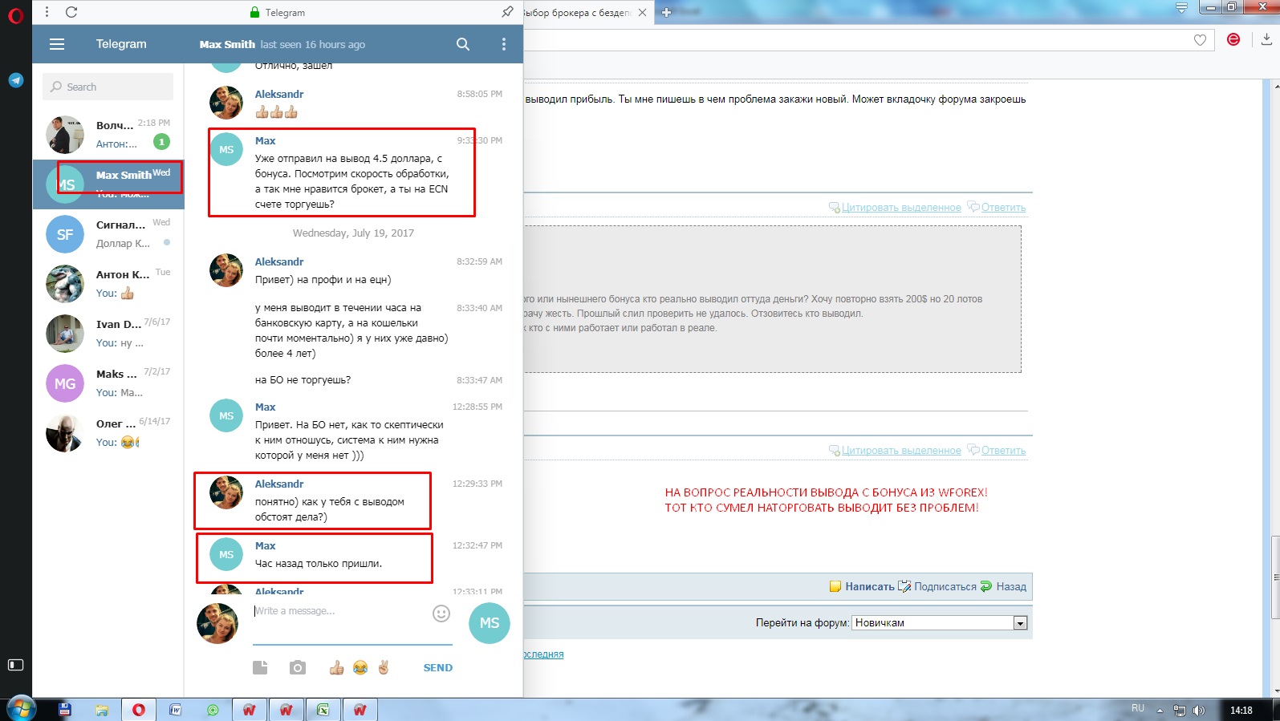
Task: Open chat more options in Telegram header
Action: [x=504, y=44]
